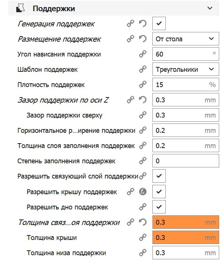Click link icon beside Генерация поддержек

pos(131,24)
